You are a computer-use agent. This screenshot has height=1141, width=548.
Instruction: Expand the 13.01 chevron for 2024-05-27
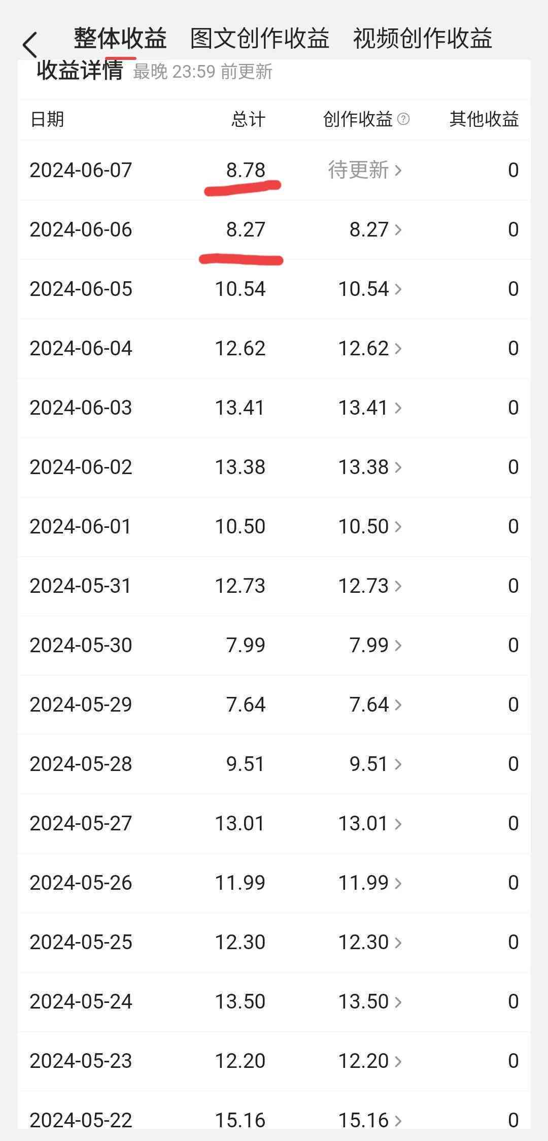[398, 823]
